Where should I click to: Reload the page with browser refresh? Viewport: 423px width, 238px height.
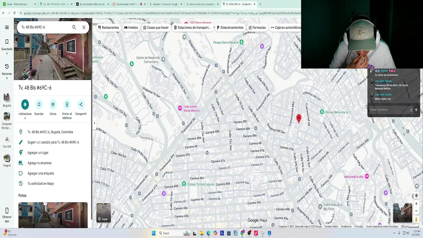coord(14,13)
